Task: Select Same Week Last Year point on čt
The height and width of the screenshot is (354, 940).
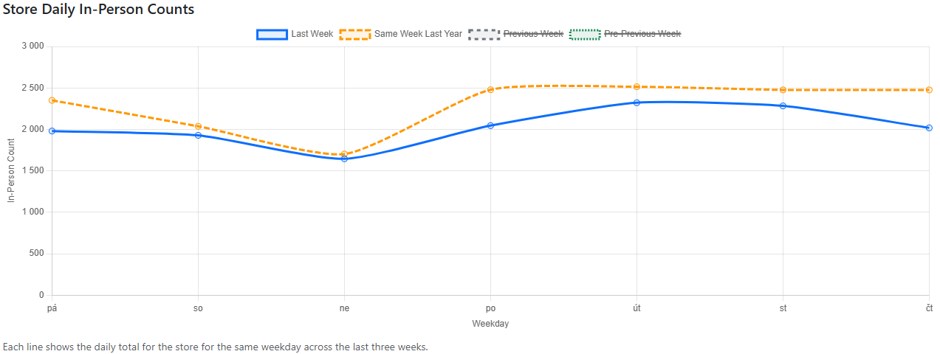Action: (x=929, y=90)
